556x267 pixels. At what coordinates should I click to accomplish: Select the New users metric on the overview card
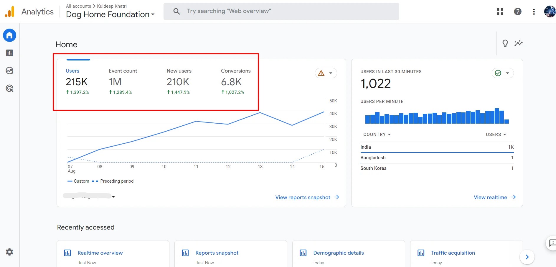pos(179,71)
